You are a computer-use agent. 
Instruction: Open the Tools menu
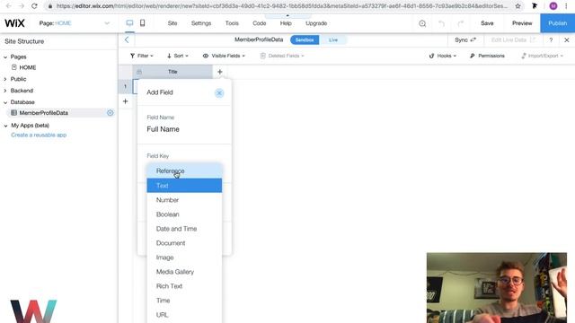pos(232,23)
